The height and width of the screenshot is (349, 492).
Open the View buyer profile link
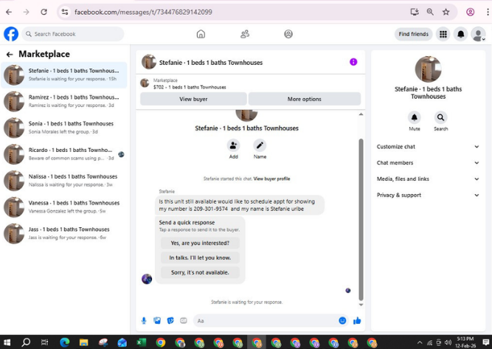coord(271,179)
